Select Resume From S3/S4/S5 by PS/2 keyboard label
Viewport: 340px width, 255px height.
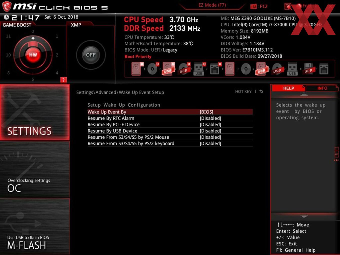131,143
